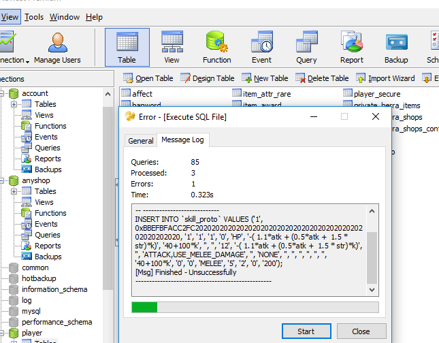Click the Close button in dialog
Screen dimensions: 439x343
(361, 331)
